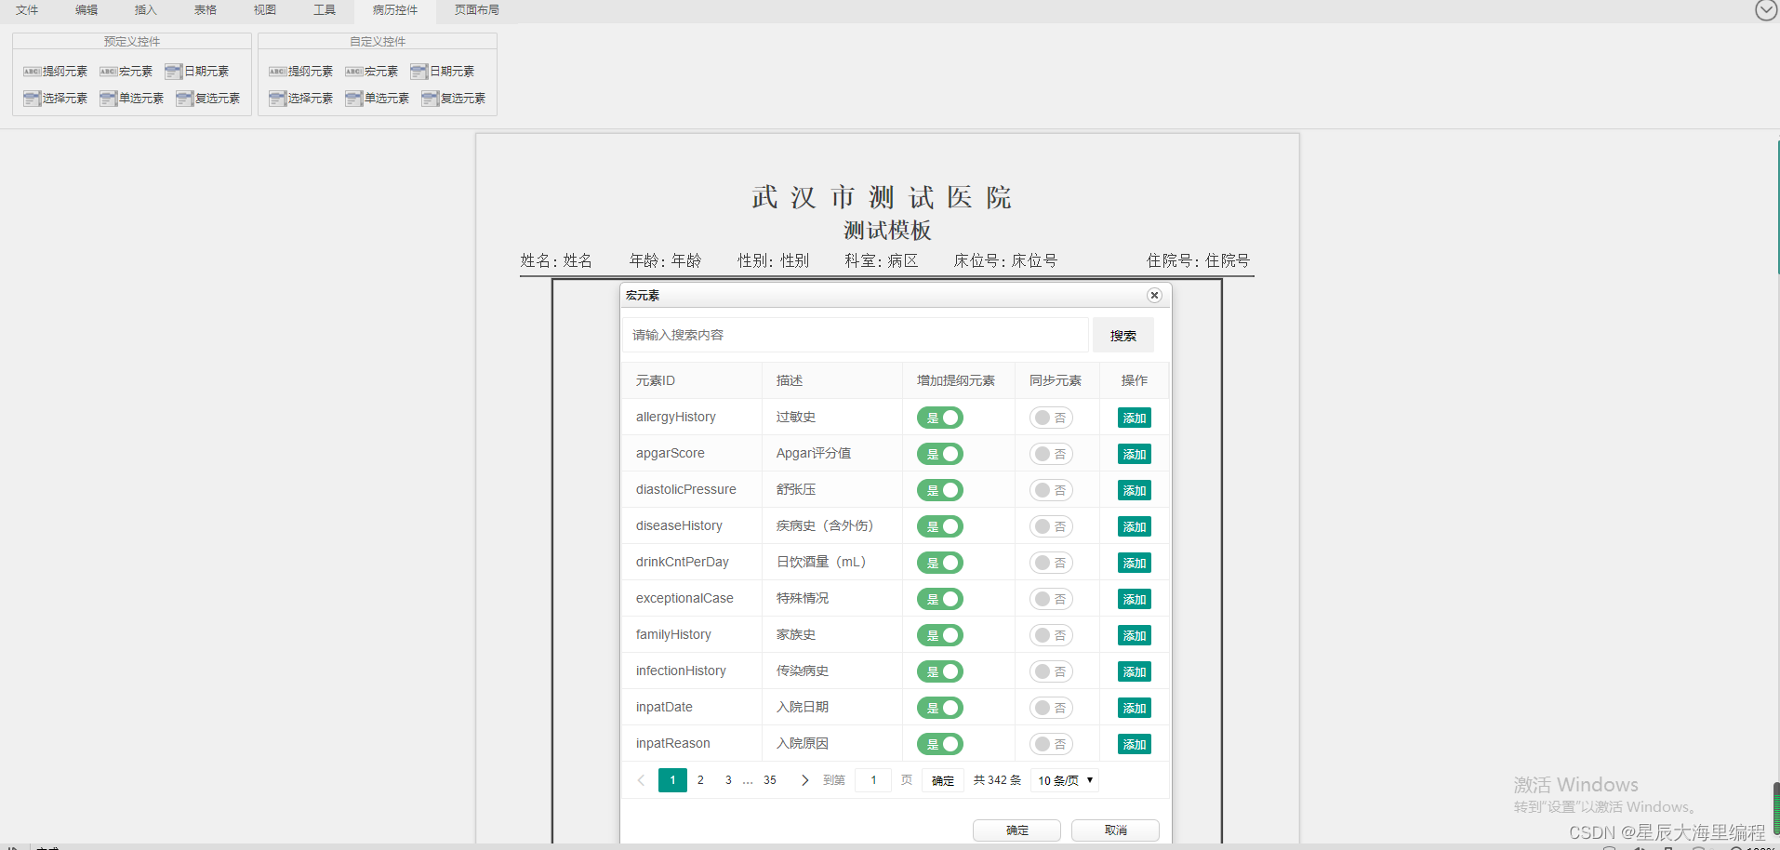Insert 宏元素 from the 自定义控件 group
This screenshot has width=1780, height=850.
[x=371, y=72]
